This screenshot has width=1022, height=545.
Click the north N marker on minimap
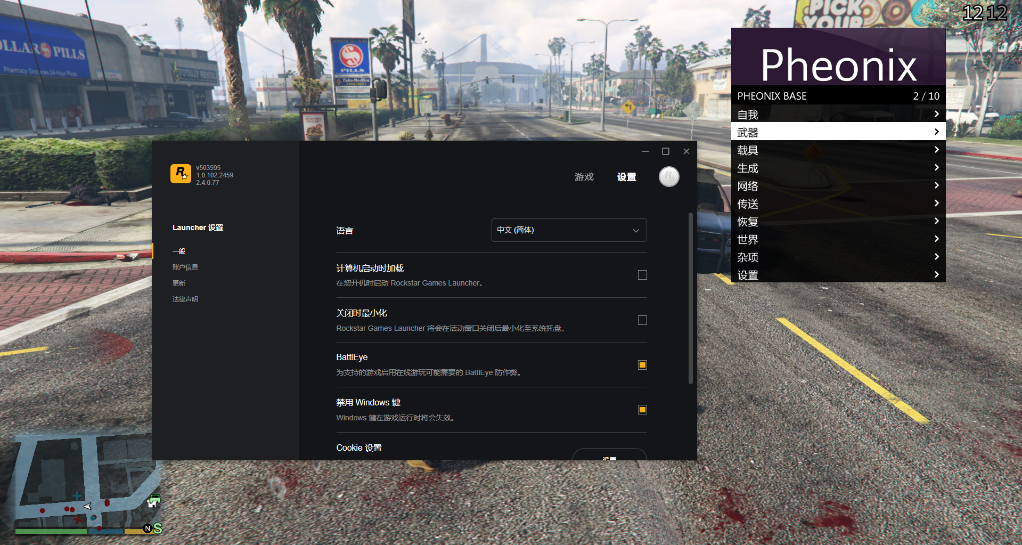pos(148,528)
